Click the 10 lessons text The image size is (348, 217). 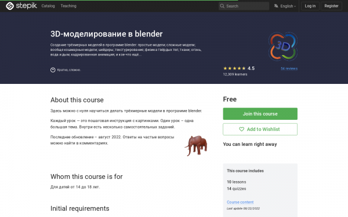237,182
